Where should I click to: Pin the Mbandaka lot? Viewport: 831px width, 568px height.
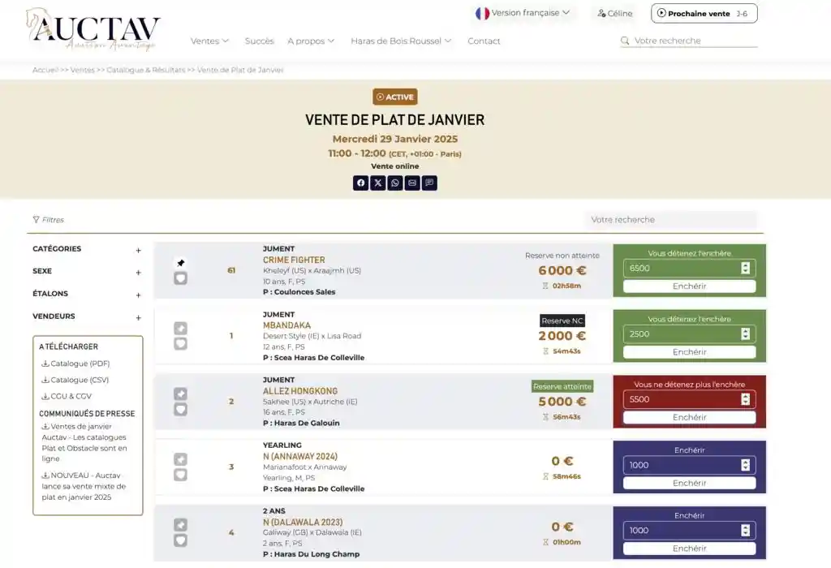click(x=181, y=329)
